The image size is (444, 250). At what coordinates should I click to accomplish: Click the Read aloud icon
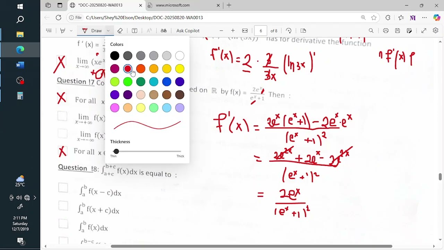coord(149,31)
